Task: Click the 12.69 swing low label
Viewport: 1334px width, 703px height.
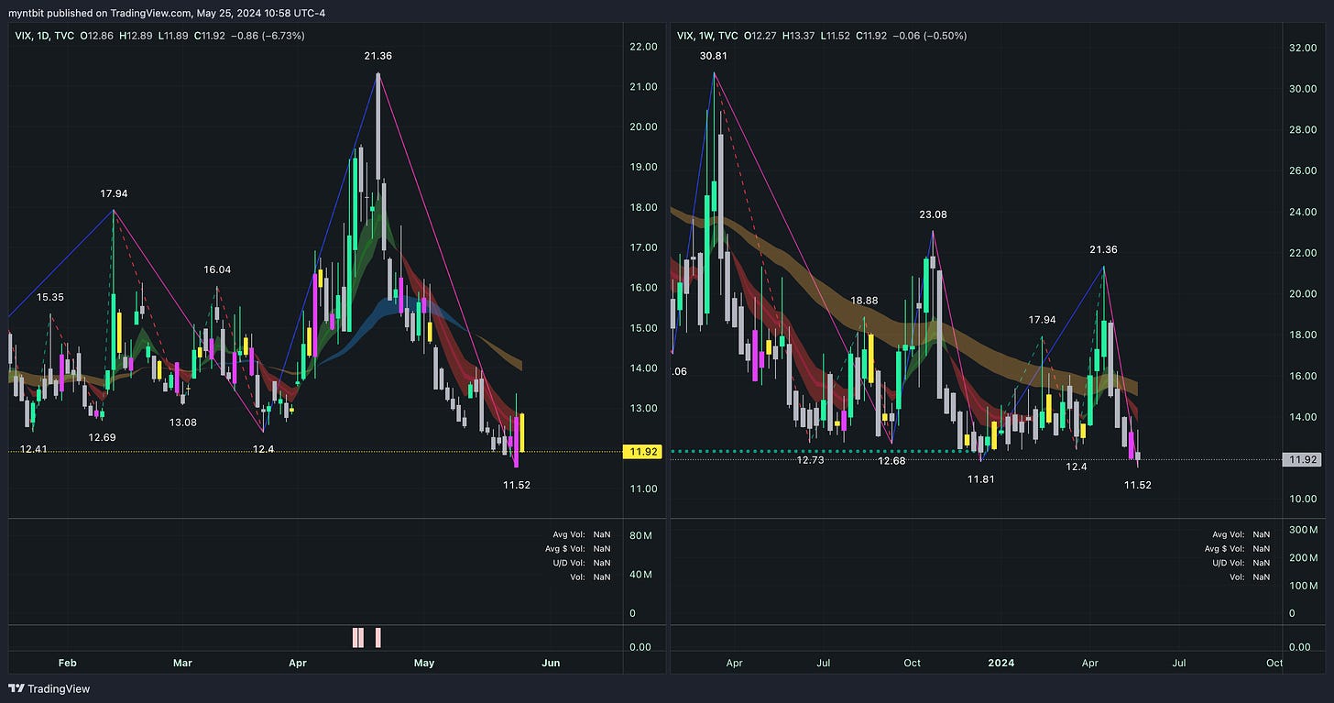Action: click(102, 437)
